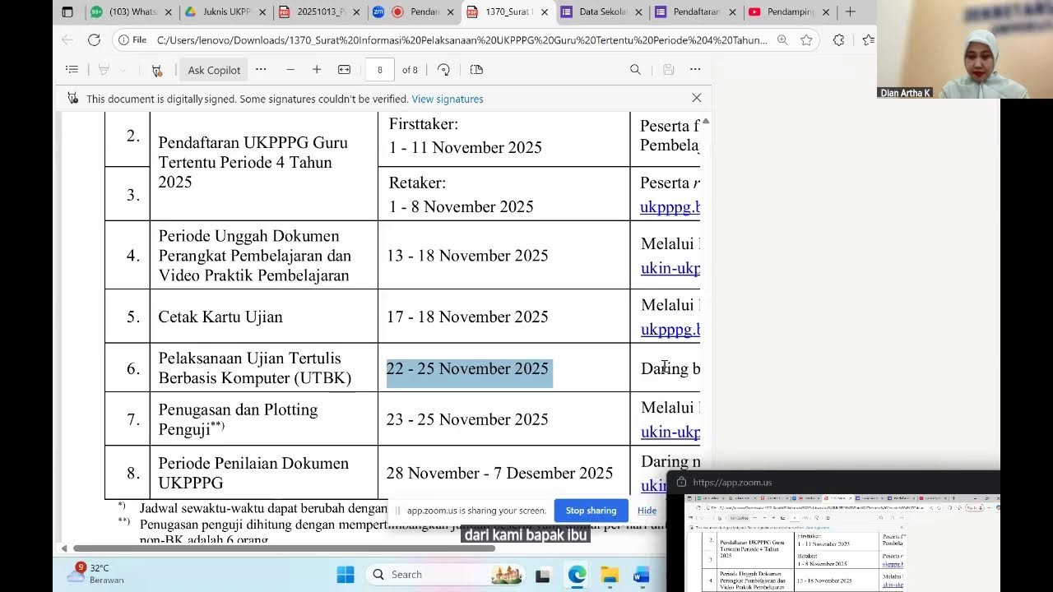
Task: Click the horizontal scrollbar of the PDF
Action: 284,548
